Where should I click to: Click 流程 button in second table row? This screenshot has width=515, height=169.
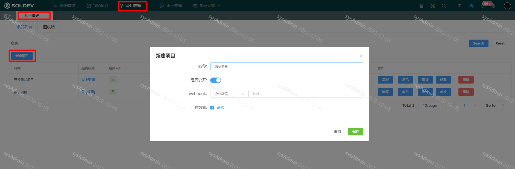385,92
